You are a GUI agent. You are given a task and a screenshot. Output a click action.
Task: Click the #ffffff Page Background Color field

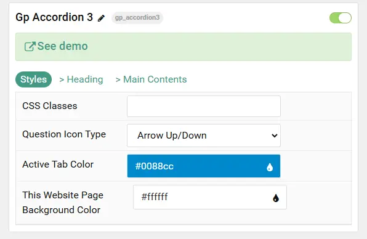click(x=210, y=197)
